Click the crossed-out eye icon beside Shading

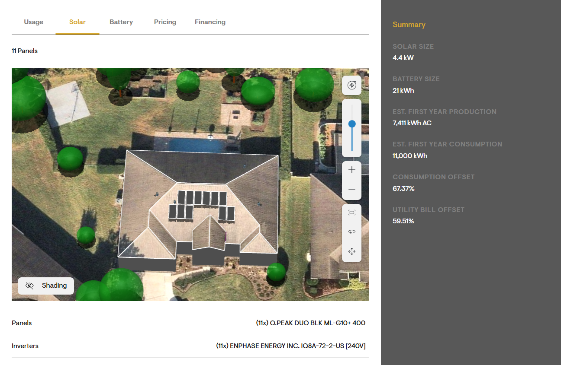(x=29, y=286)
